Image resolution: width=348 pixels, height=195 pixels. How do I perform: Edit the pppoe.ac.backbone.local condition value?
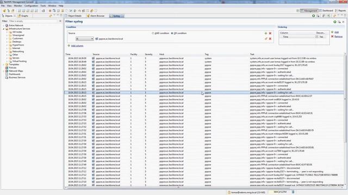266,38
